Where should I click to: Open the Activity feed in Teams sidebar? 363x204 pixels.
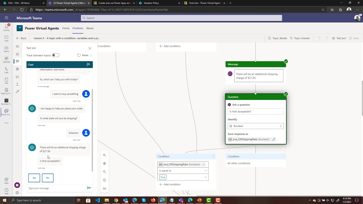pos(6,27)
